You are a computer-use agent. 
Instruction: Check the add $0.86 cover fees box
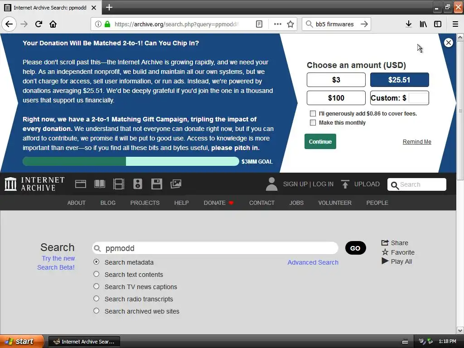pyautogui.click(x=313, y=114)
